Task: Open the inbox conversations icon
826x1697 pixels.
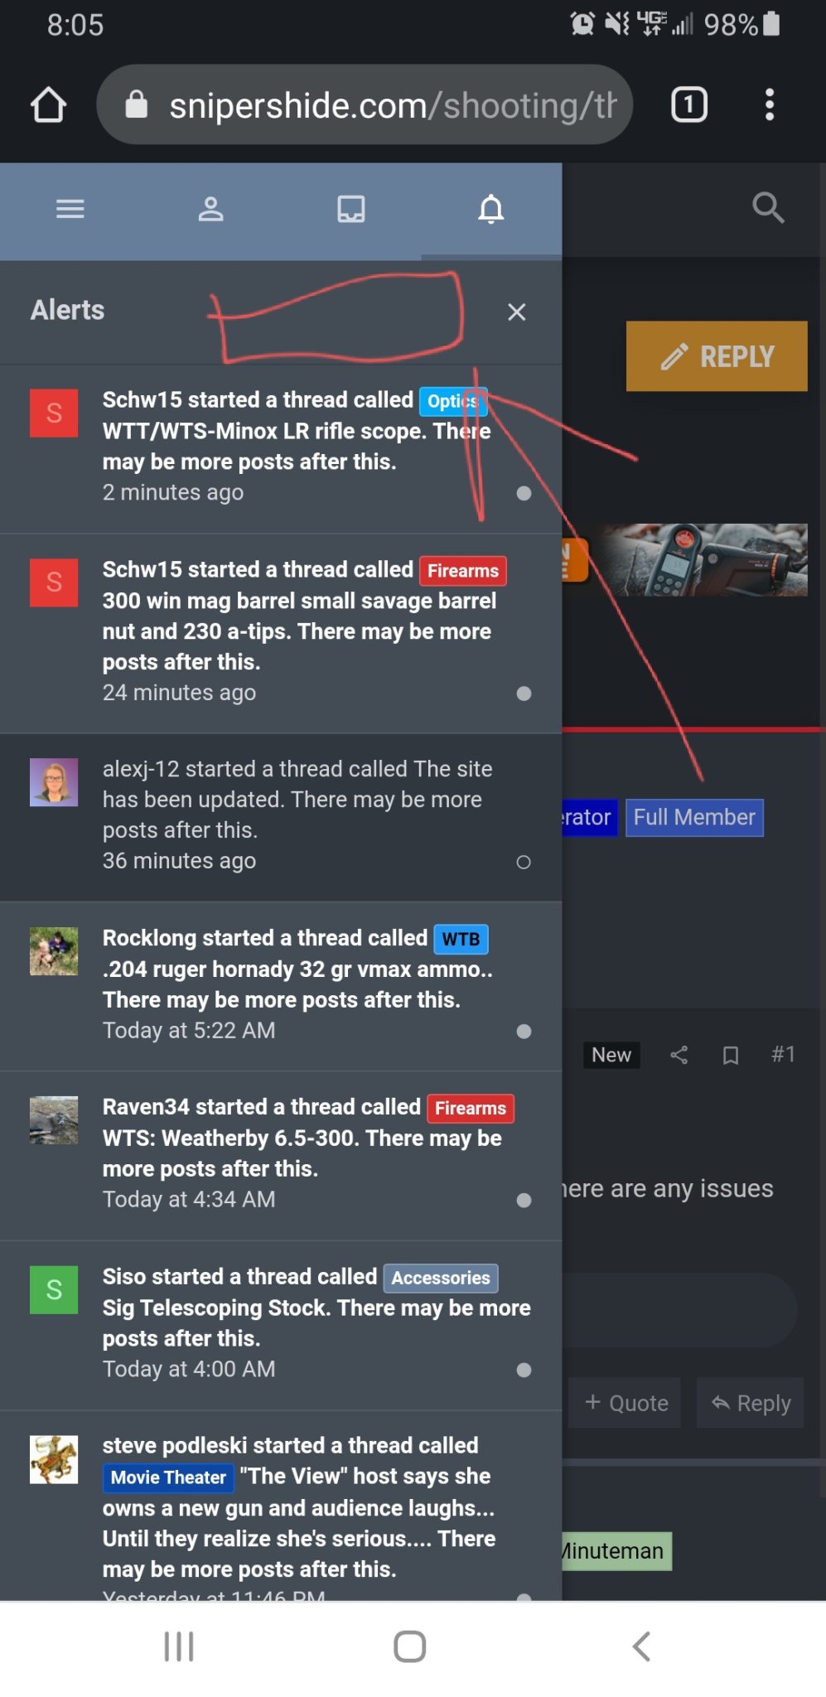Action: (x=351, y=209)
